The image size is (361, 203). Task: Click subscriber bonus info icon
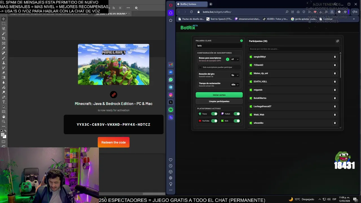pos(228,59)
